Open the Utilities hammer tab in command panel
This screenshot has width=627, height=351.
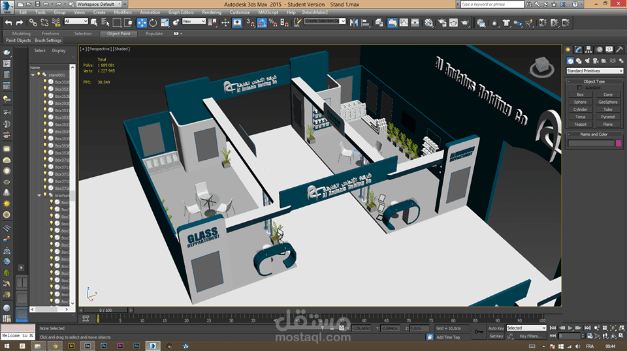point(619,50)
